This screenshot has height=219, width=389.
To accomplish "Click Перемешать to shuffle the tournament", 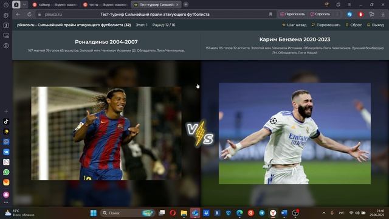I will coord(326,25).
